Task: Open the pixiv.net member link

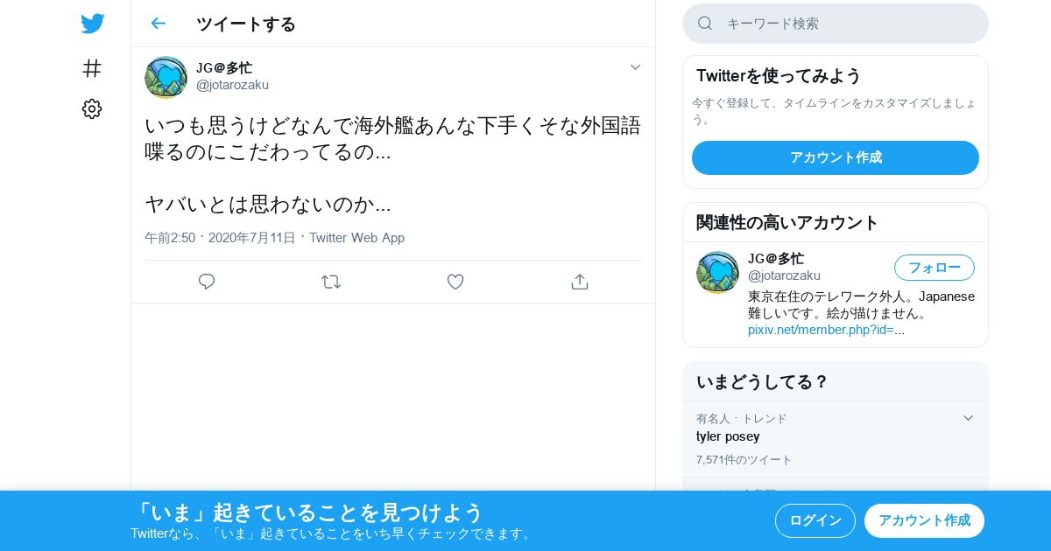Action: pos(826,330)
